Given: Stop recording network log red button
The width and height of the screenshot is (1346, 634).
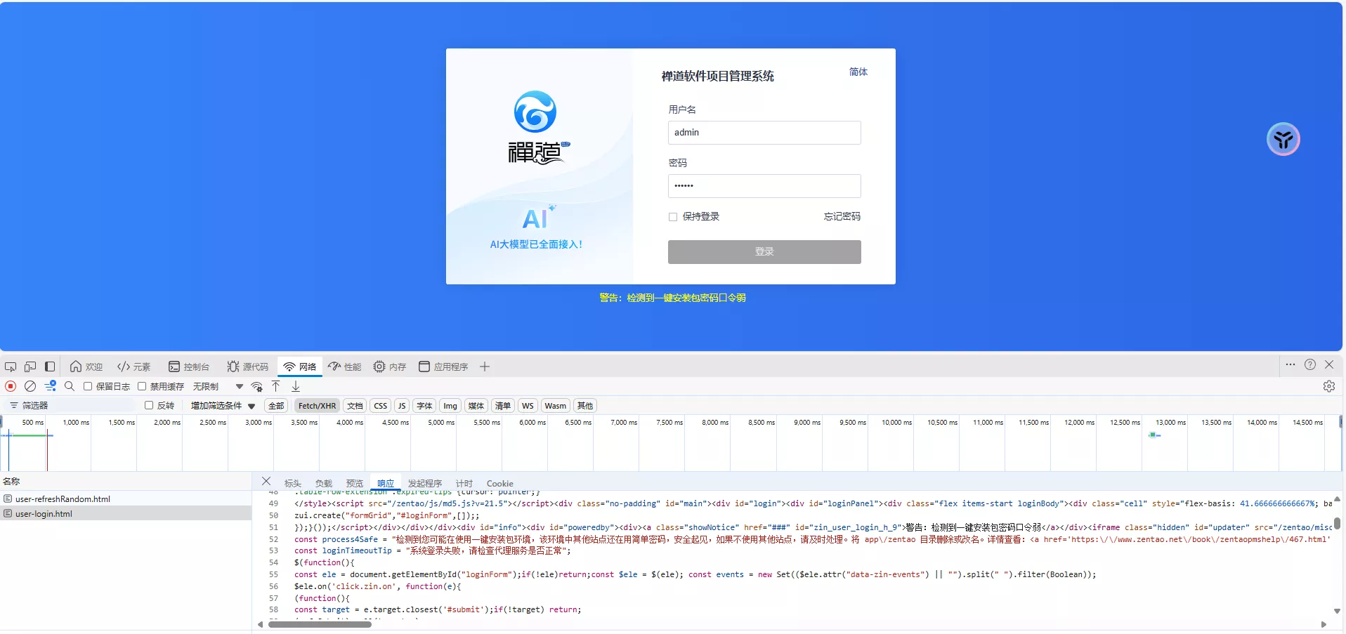Looking at the screenshot, I should (x=11, y=386).
